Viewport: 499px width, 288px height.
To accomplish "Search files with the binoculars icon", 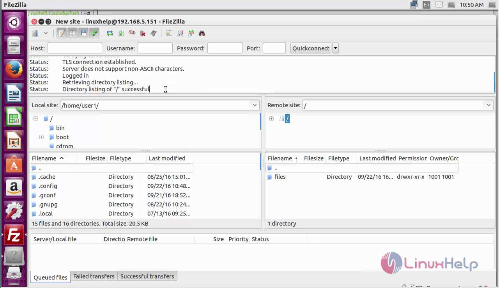I will pos(202,33).
